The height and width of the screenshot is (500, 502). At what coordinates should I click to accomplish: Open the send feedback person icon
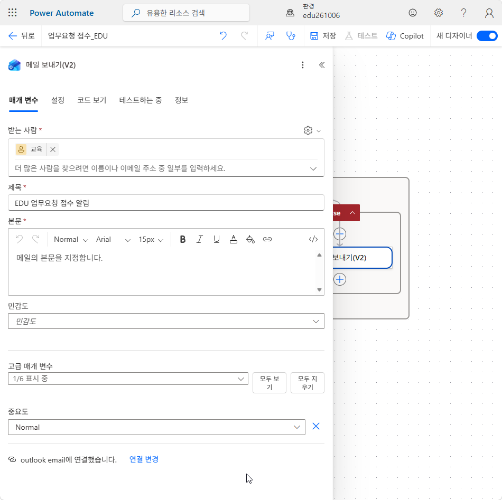coord(269,36)
